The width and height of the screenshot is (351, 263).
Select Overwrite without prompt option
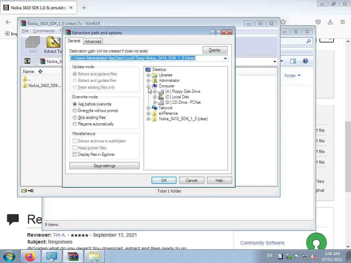[95, 111]
